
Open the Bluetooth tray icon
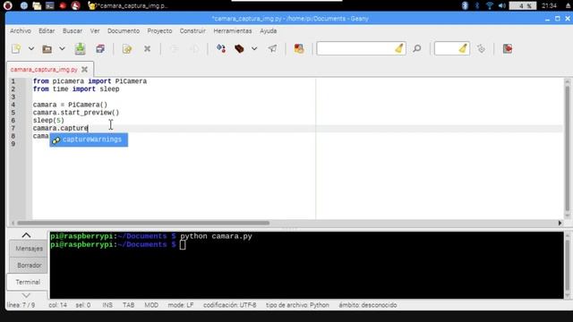(465, 5)
